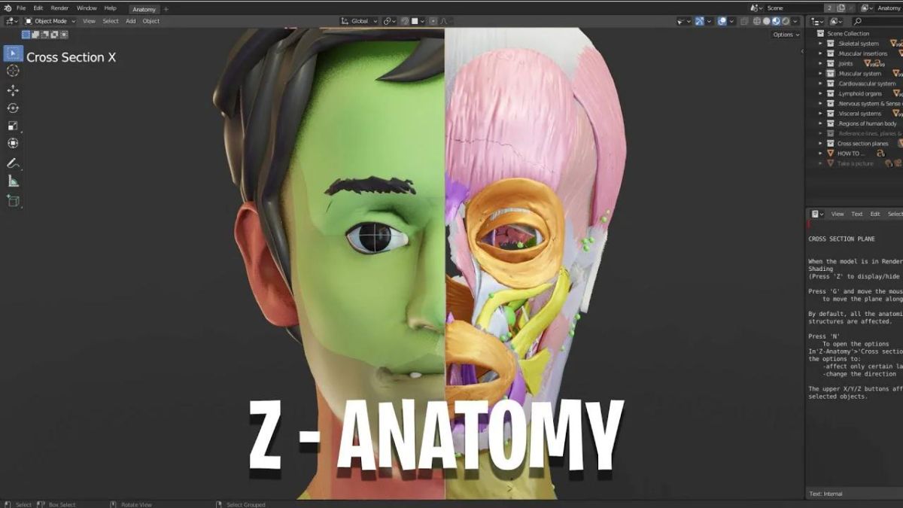Image resolution: width=903 pixels, height=508 pixels.
Task: Switch to rendered shading
Action: (785, 21)
